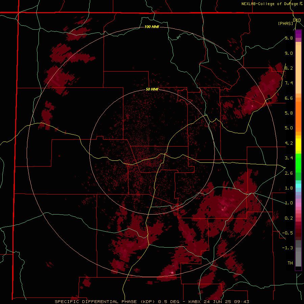Viewport: 304px width, 304px height.
Task: Click the 6.6 color scale value
Action: click(x=289, y=98)
